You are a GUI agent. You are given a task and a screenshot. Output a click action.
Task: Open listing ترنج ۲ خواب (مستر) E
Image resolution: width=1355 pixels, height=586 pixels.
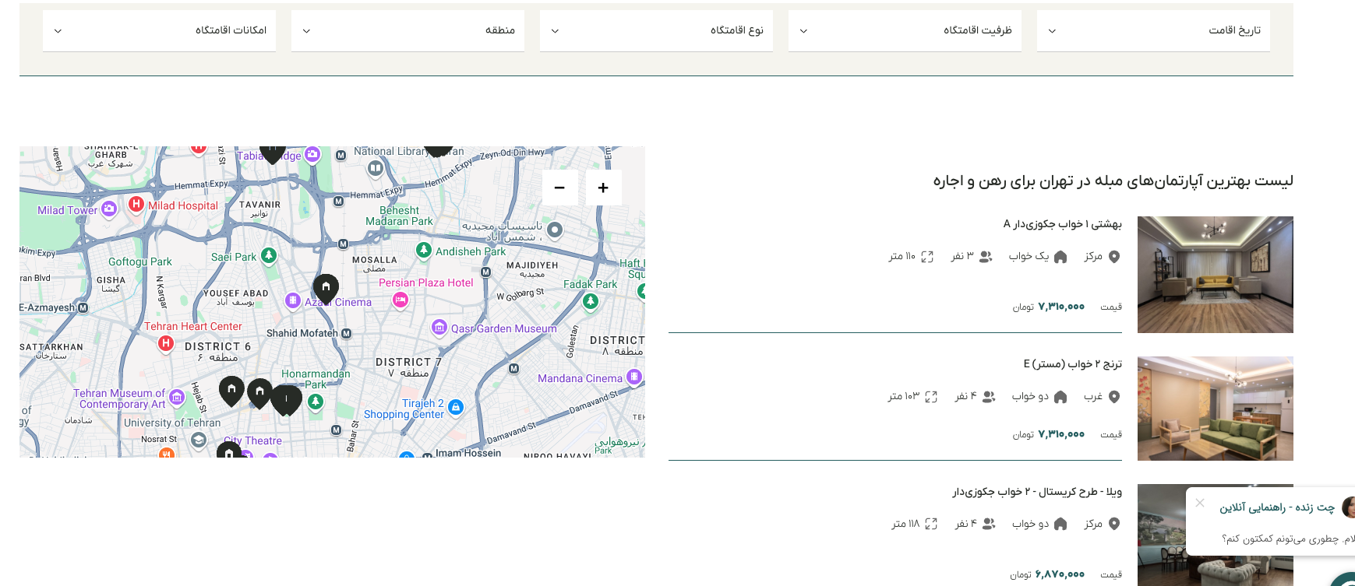(1072, 364)
